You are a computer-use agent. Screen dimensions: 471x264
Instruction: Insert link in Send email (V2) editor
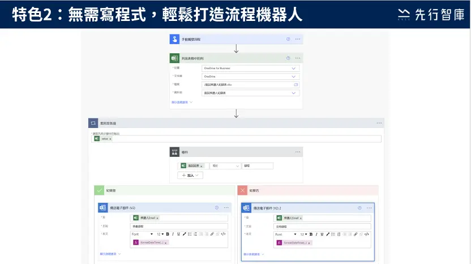tap(212, 234)
